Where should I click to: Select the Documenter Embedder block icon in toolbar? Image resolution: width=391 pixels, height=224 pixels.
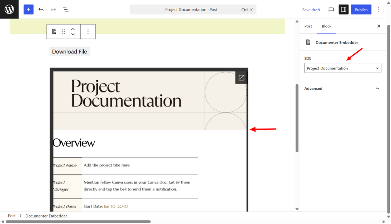coord(54,32)
